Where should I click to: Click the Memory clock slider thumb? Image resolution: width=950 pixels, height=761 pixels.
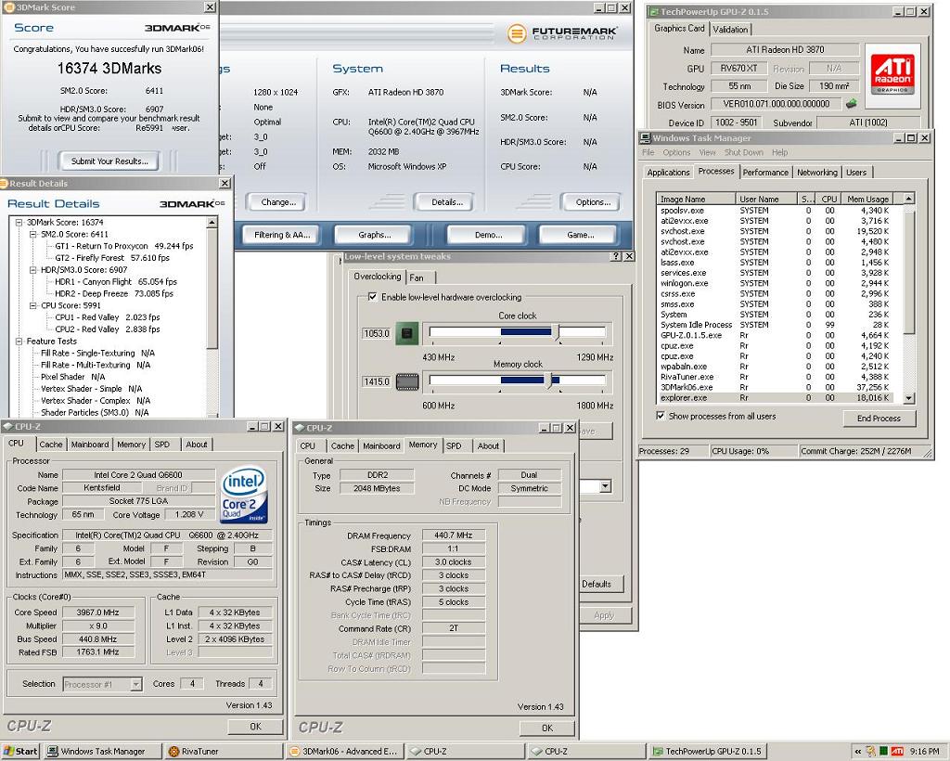[549, 381]
